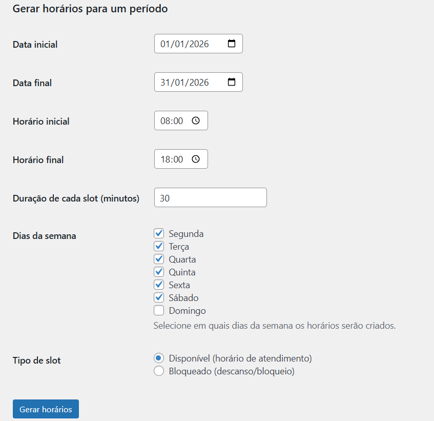434x421 pixels.
Task: Uncheck the Terça checkbox
Action: tap(159, 247)
